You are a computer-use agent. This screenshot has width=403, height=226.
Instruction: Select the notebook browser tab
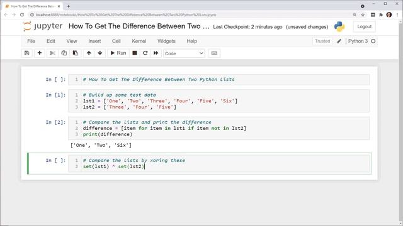click(x=32, y=6)
